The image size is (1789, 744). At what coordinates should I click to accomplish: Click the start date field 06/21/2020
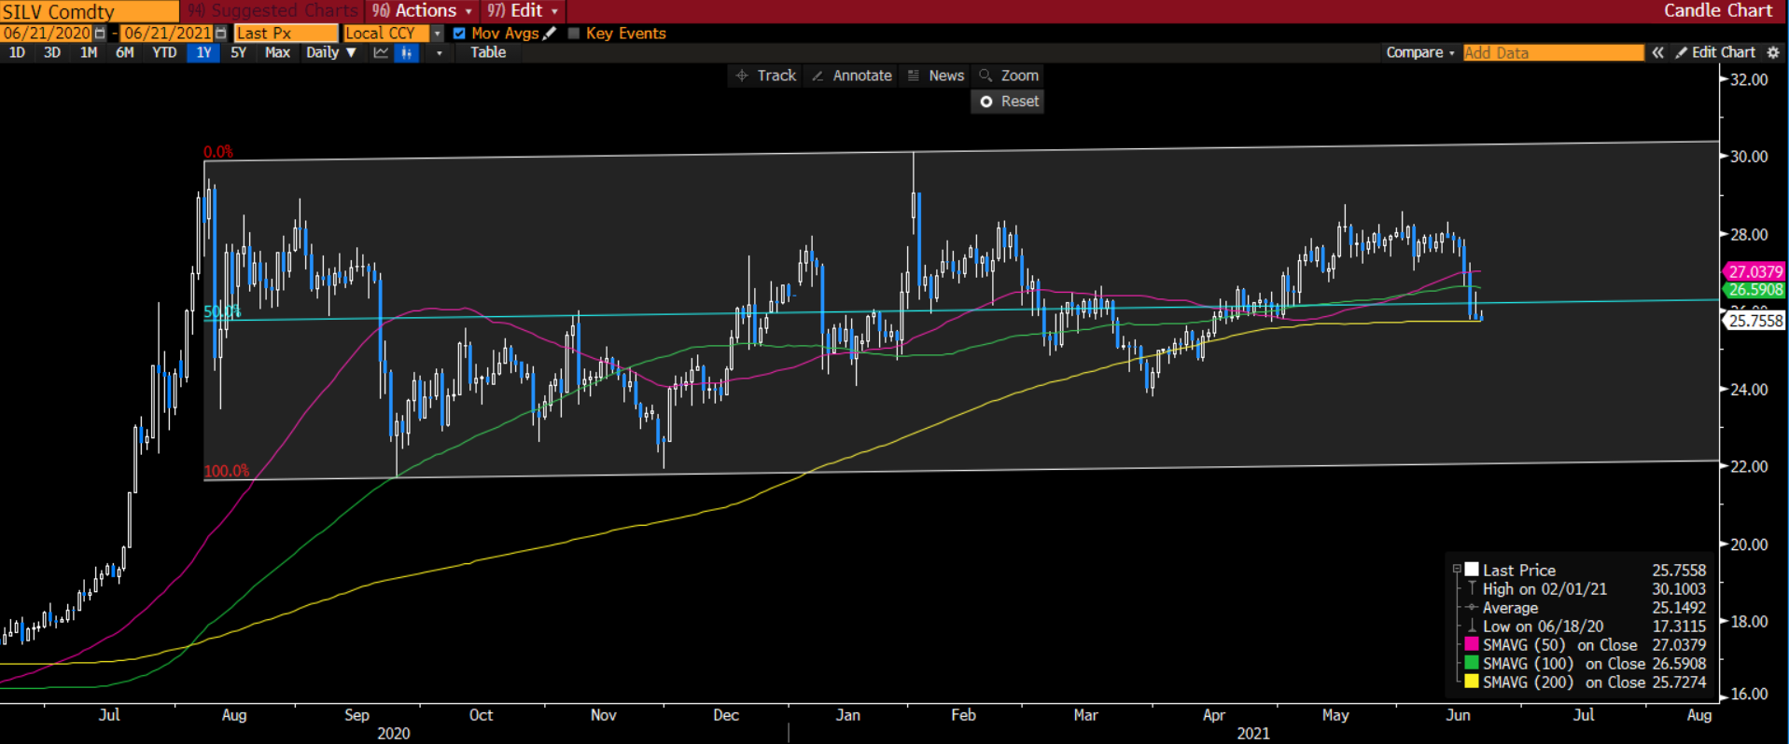coord(47,34)
